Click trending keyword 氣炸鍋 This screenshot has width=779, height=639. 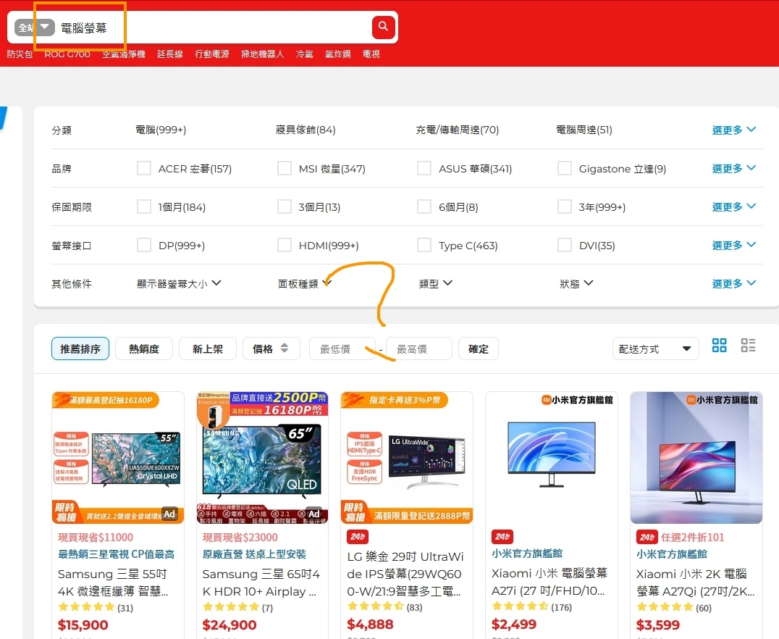point(338,54)
